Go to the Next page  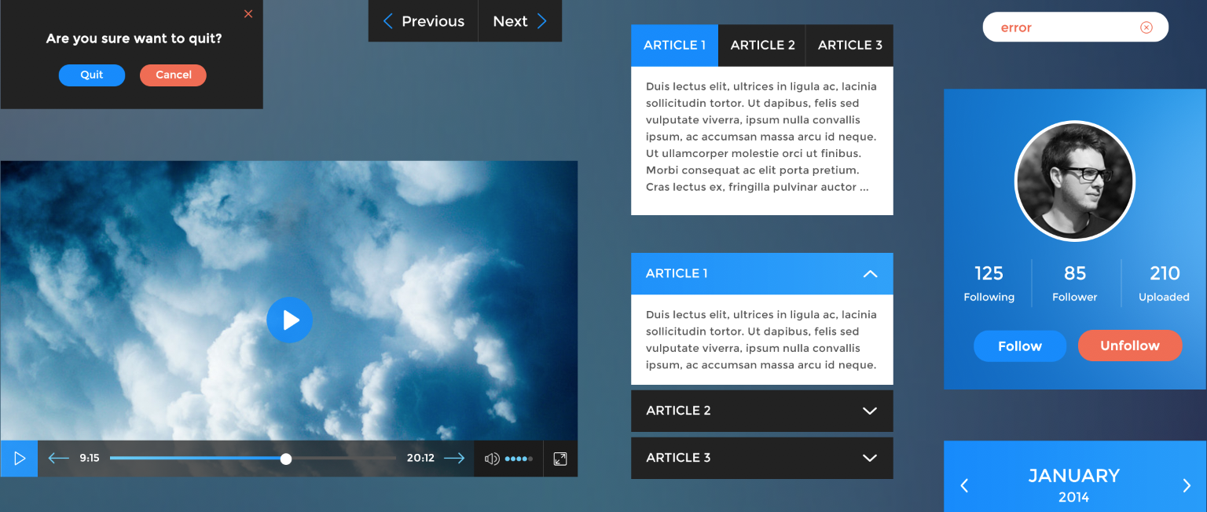point(520,21)
